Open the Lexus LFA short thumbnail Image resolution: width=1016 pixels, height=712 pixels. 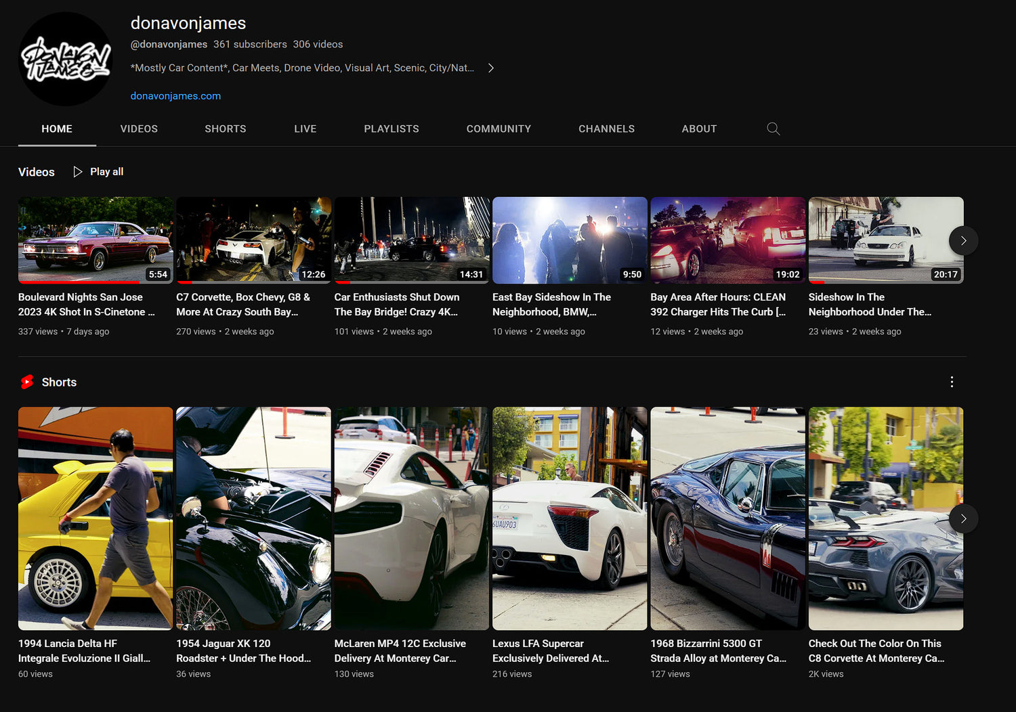tap(570, 518)
